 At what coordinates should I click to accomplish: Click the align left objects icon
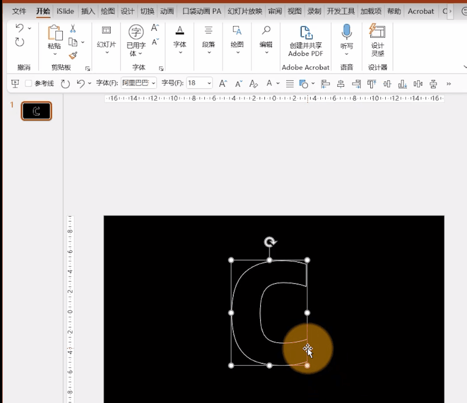click(325, 84)
